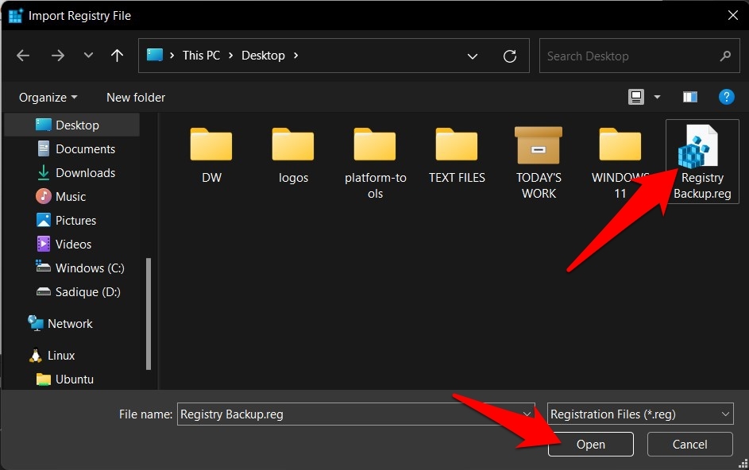Open view options dropdown arrow
Image resolution: width=749 pixels, height=470 pixels.
coord(658,97)
